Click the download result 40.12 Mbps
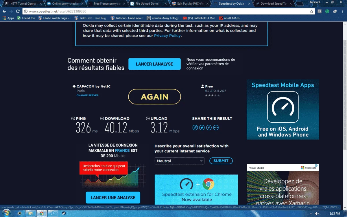This screenshot has width=347, height=217. tap(122, 127)
